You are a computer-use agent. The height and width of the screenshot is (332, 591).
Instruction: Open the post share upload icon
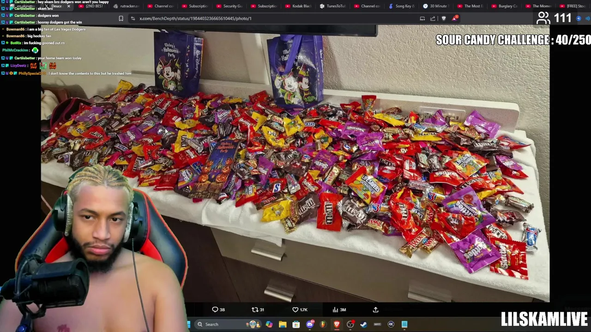[x=375, y=309]
